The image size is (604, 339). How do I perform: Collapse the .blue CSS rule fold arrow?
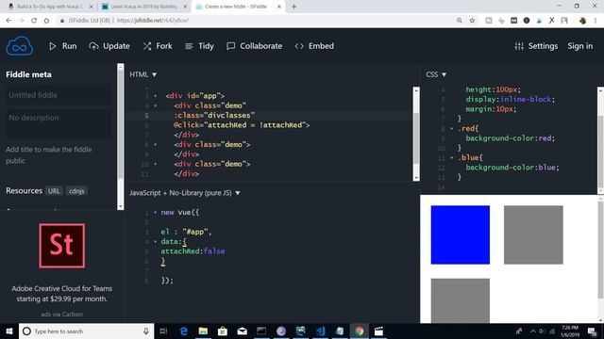452,158
